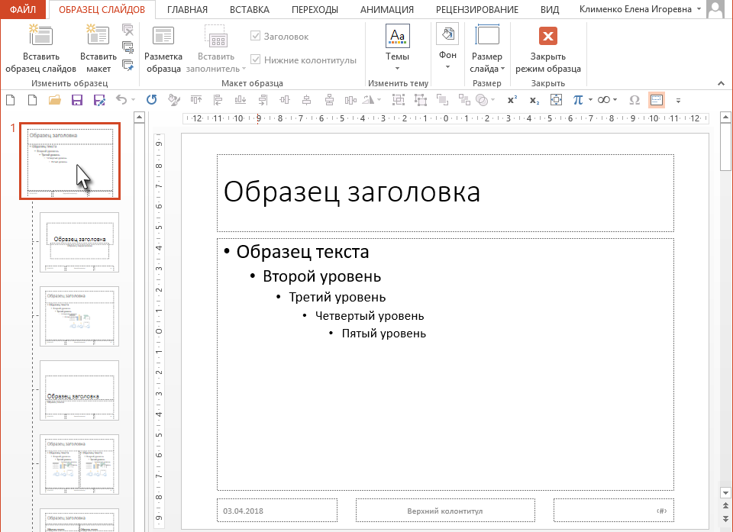
Task: Click first New blank document icon
Action: 10,99
